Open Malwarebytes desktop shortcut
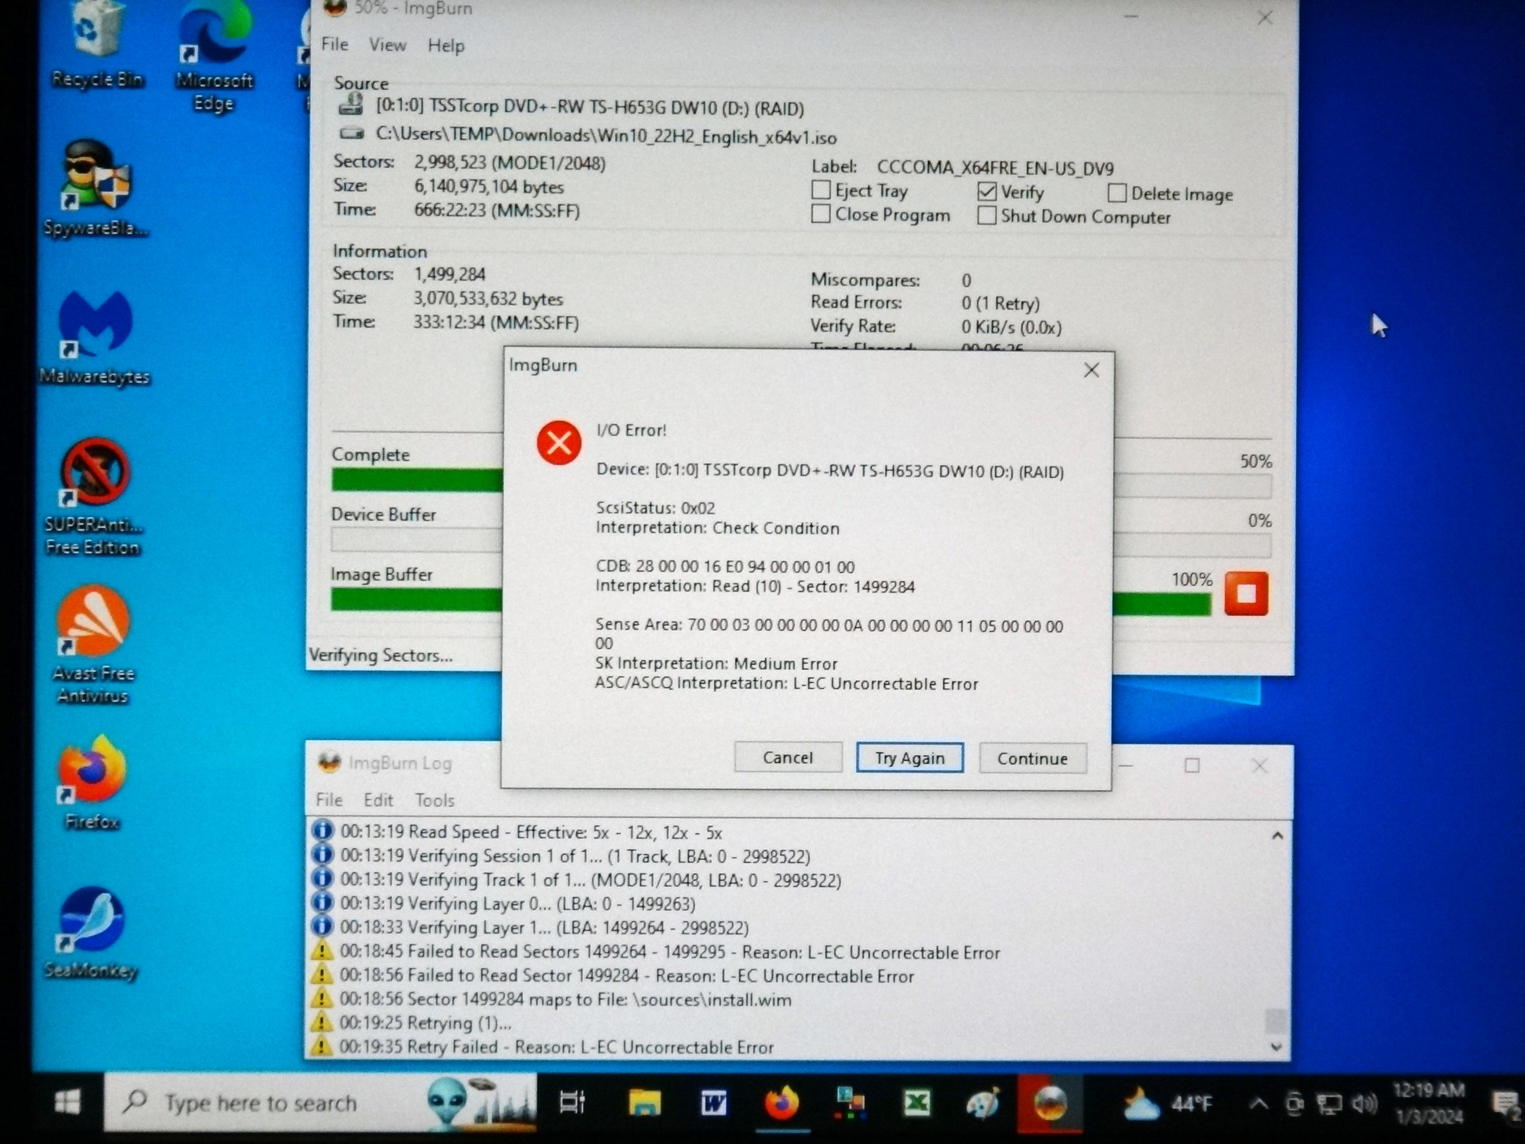The image size is (1525, 1144). coord(95,338)
